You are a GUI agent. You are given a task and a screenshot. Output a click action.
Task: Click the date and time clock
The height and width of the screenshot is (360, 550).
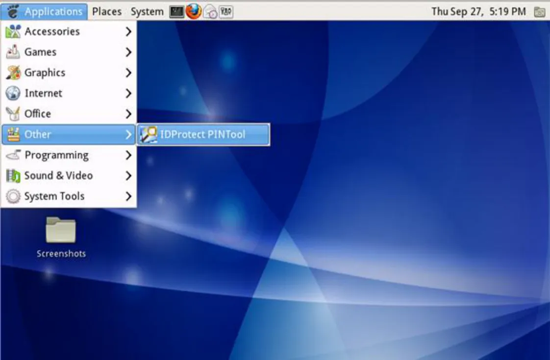[x=478, y=12]
